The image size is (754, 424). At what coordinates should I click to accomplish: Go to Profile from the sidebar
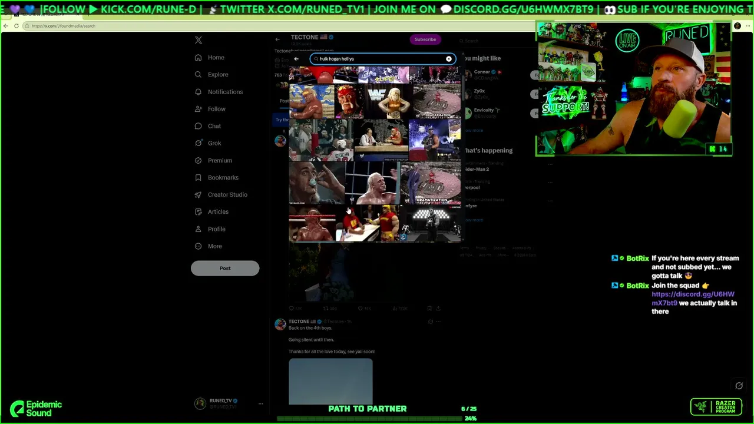click(210, 229)
